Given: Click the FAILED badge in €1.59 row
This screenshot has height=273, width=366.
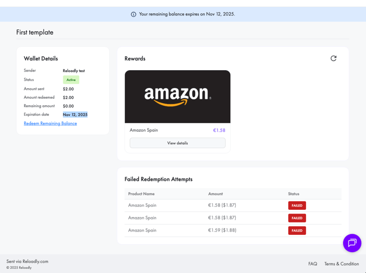Looking at the screenshot, I should [x=297, y=231].
